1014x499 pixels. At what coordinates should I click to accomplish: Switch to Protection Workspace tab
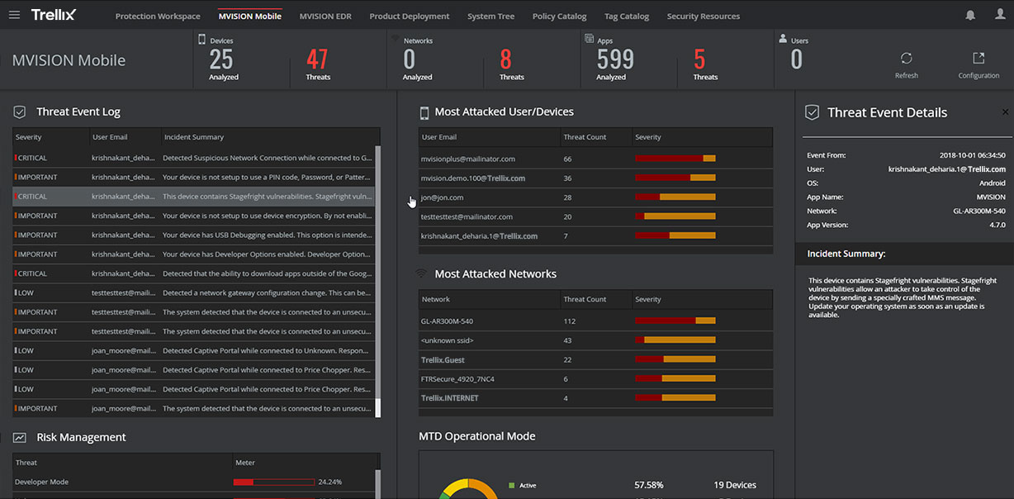tap(158, 17)
